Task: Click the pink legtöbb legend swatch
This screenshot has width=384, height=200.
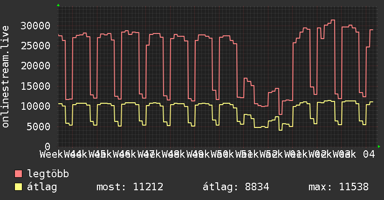Action: [18, 174]
